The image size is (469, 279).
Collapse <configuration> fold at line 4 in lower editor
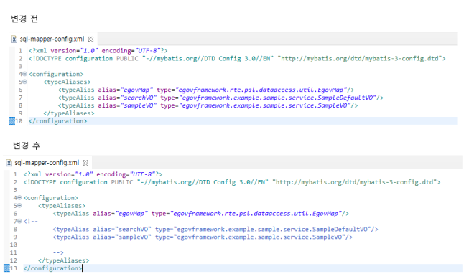(19, 197)
